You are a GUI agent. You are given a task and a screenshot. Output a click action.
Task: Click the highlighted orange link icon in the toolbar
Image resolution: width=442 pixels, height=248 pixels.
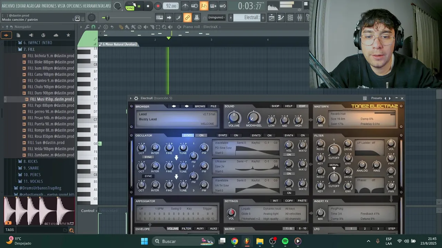click(187, 18)
